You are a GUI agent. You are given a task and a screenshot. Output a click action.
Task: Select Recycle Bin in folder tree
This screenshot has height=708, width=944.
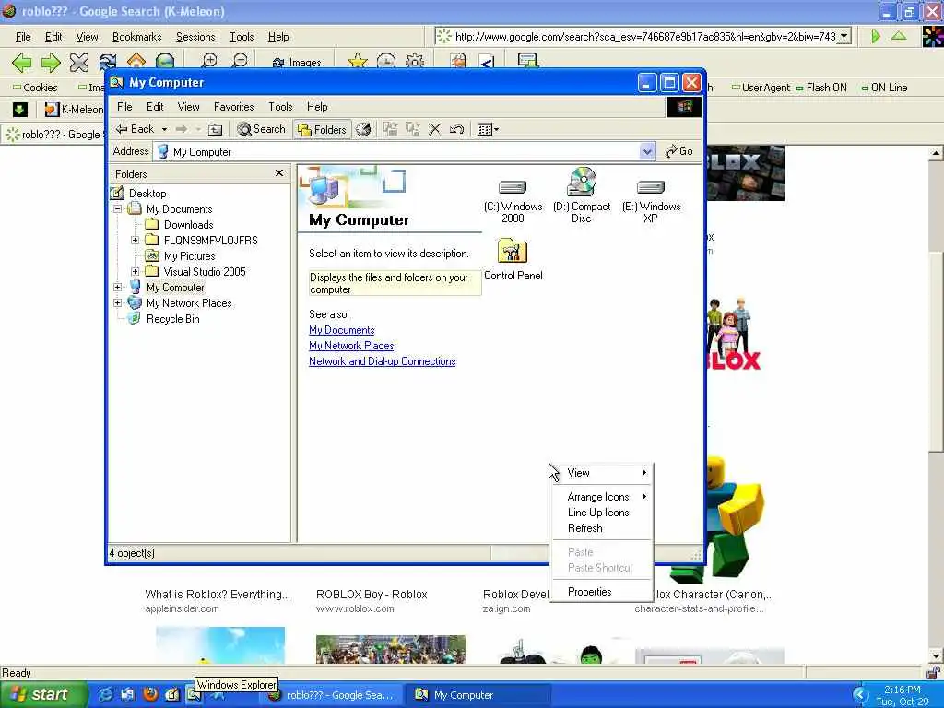click(172, 318)
